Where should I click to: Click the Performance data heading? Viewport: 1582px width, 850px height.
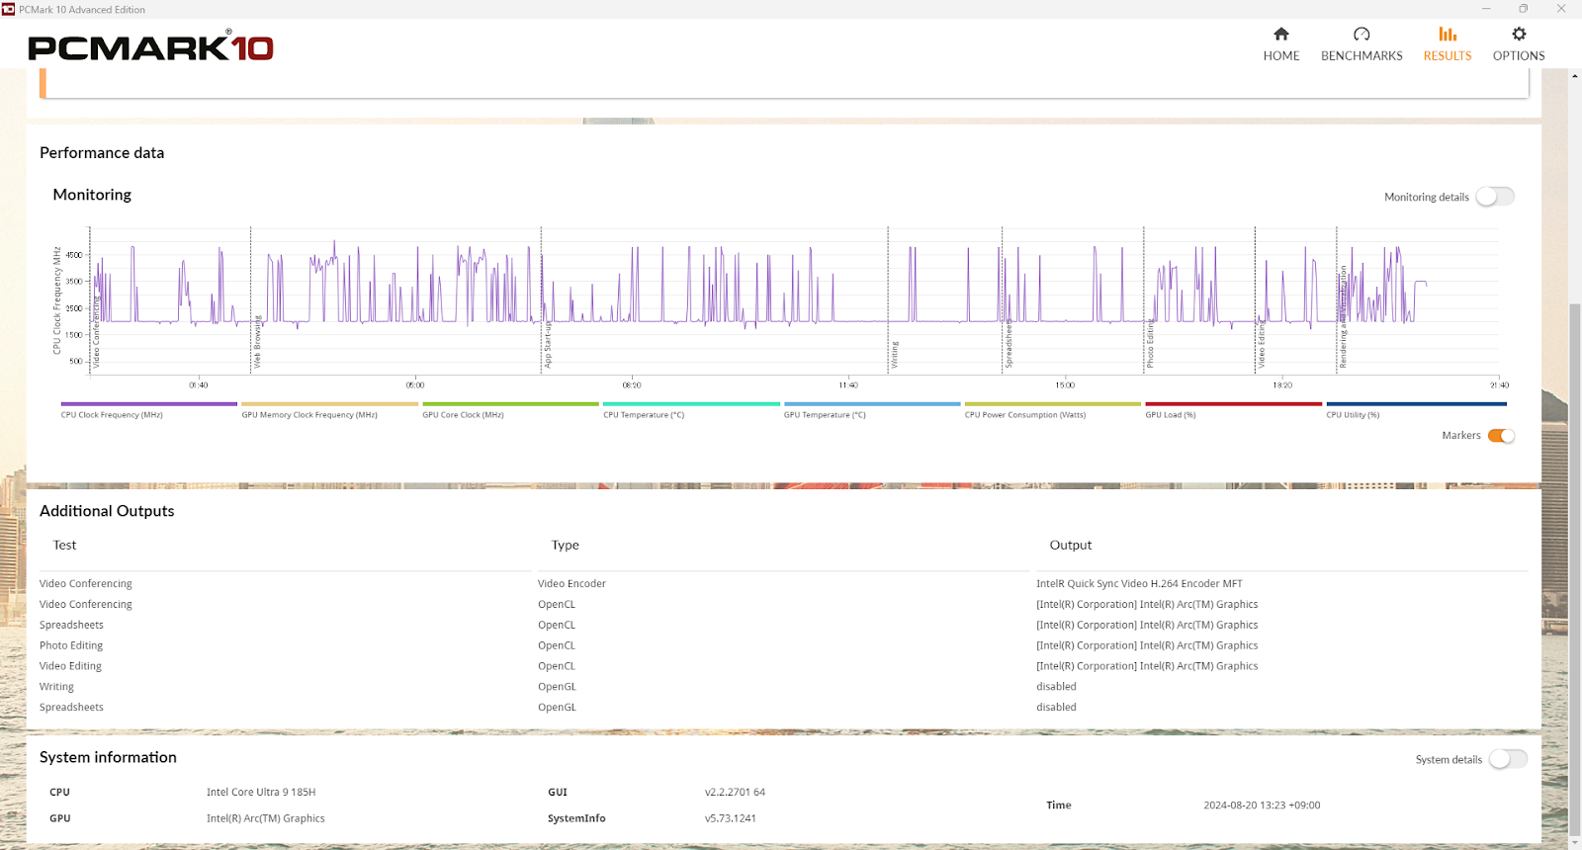(102, 153)
